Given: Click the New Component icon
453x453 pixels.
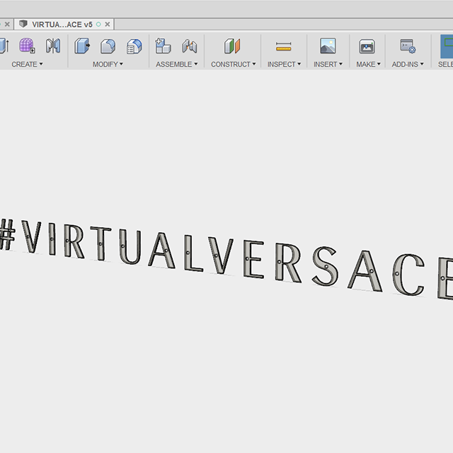Looking at the screenshot, I should [x=163, y=46].
